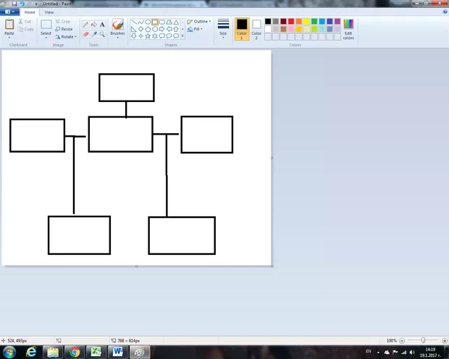The height and width of the screenshot is (359, 449).
Task: Open Google Chrome from the taskbar
Action: [x=74, y=352]
